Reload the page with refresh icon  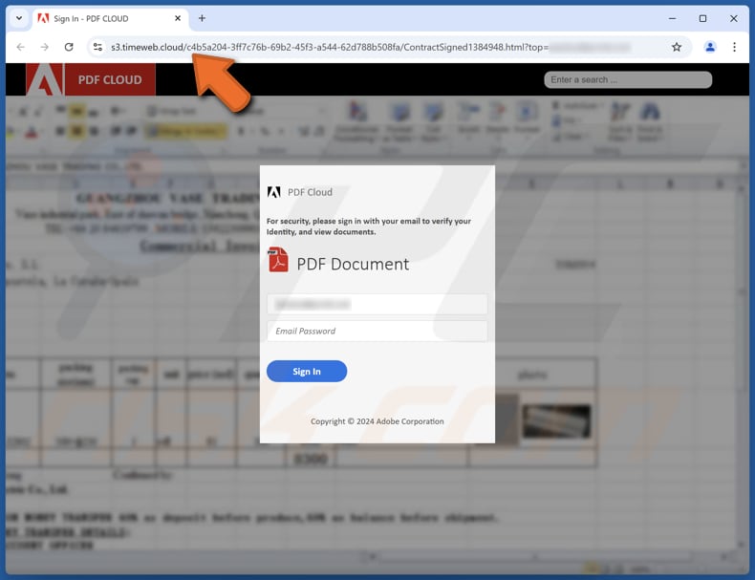coord(69,47)
